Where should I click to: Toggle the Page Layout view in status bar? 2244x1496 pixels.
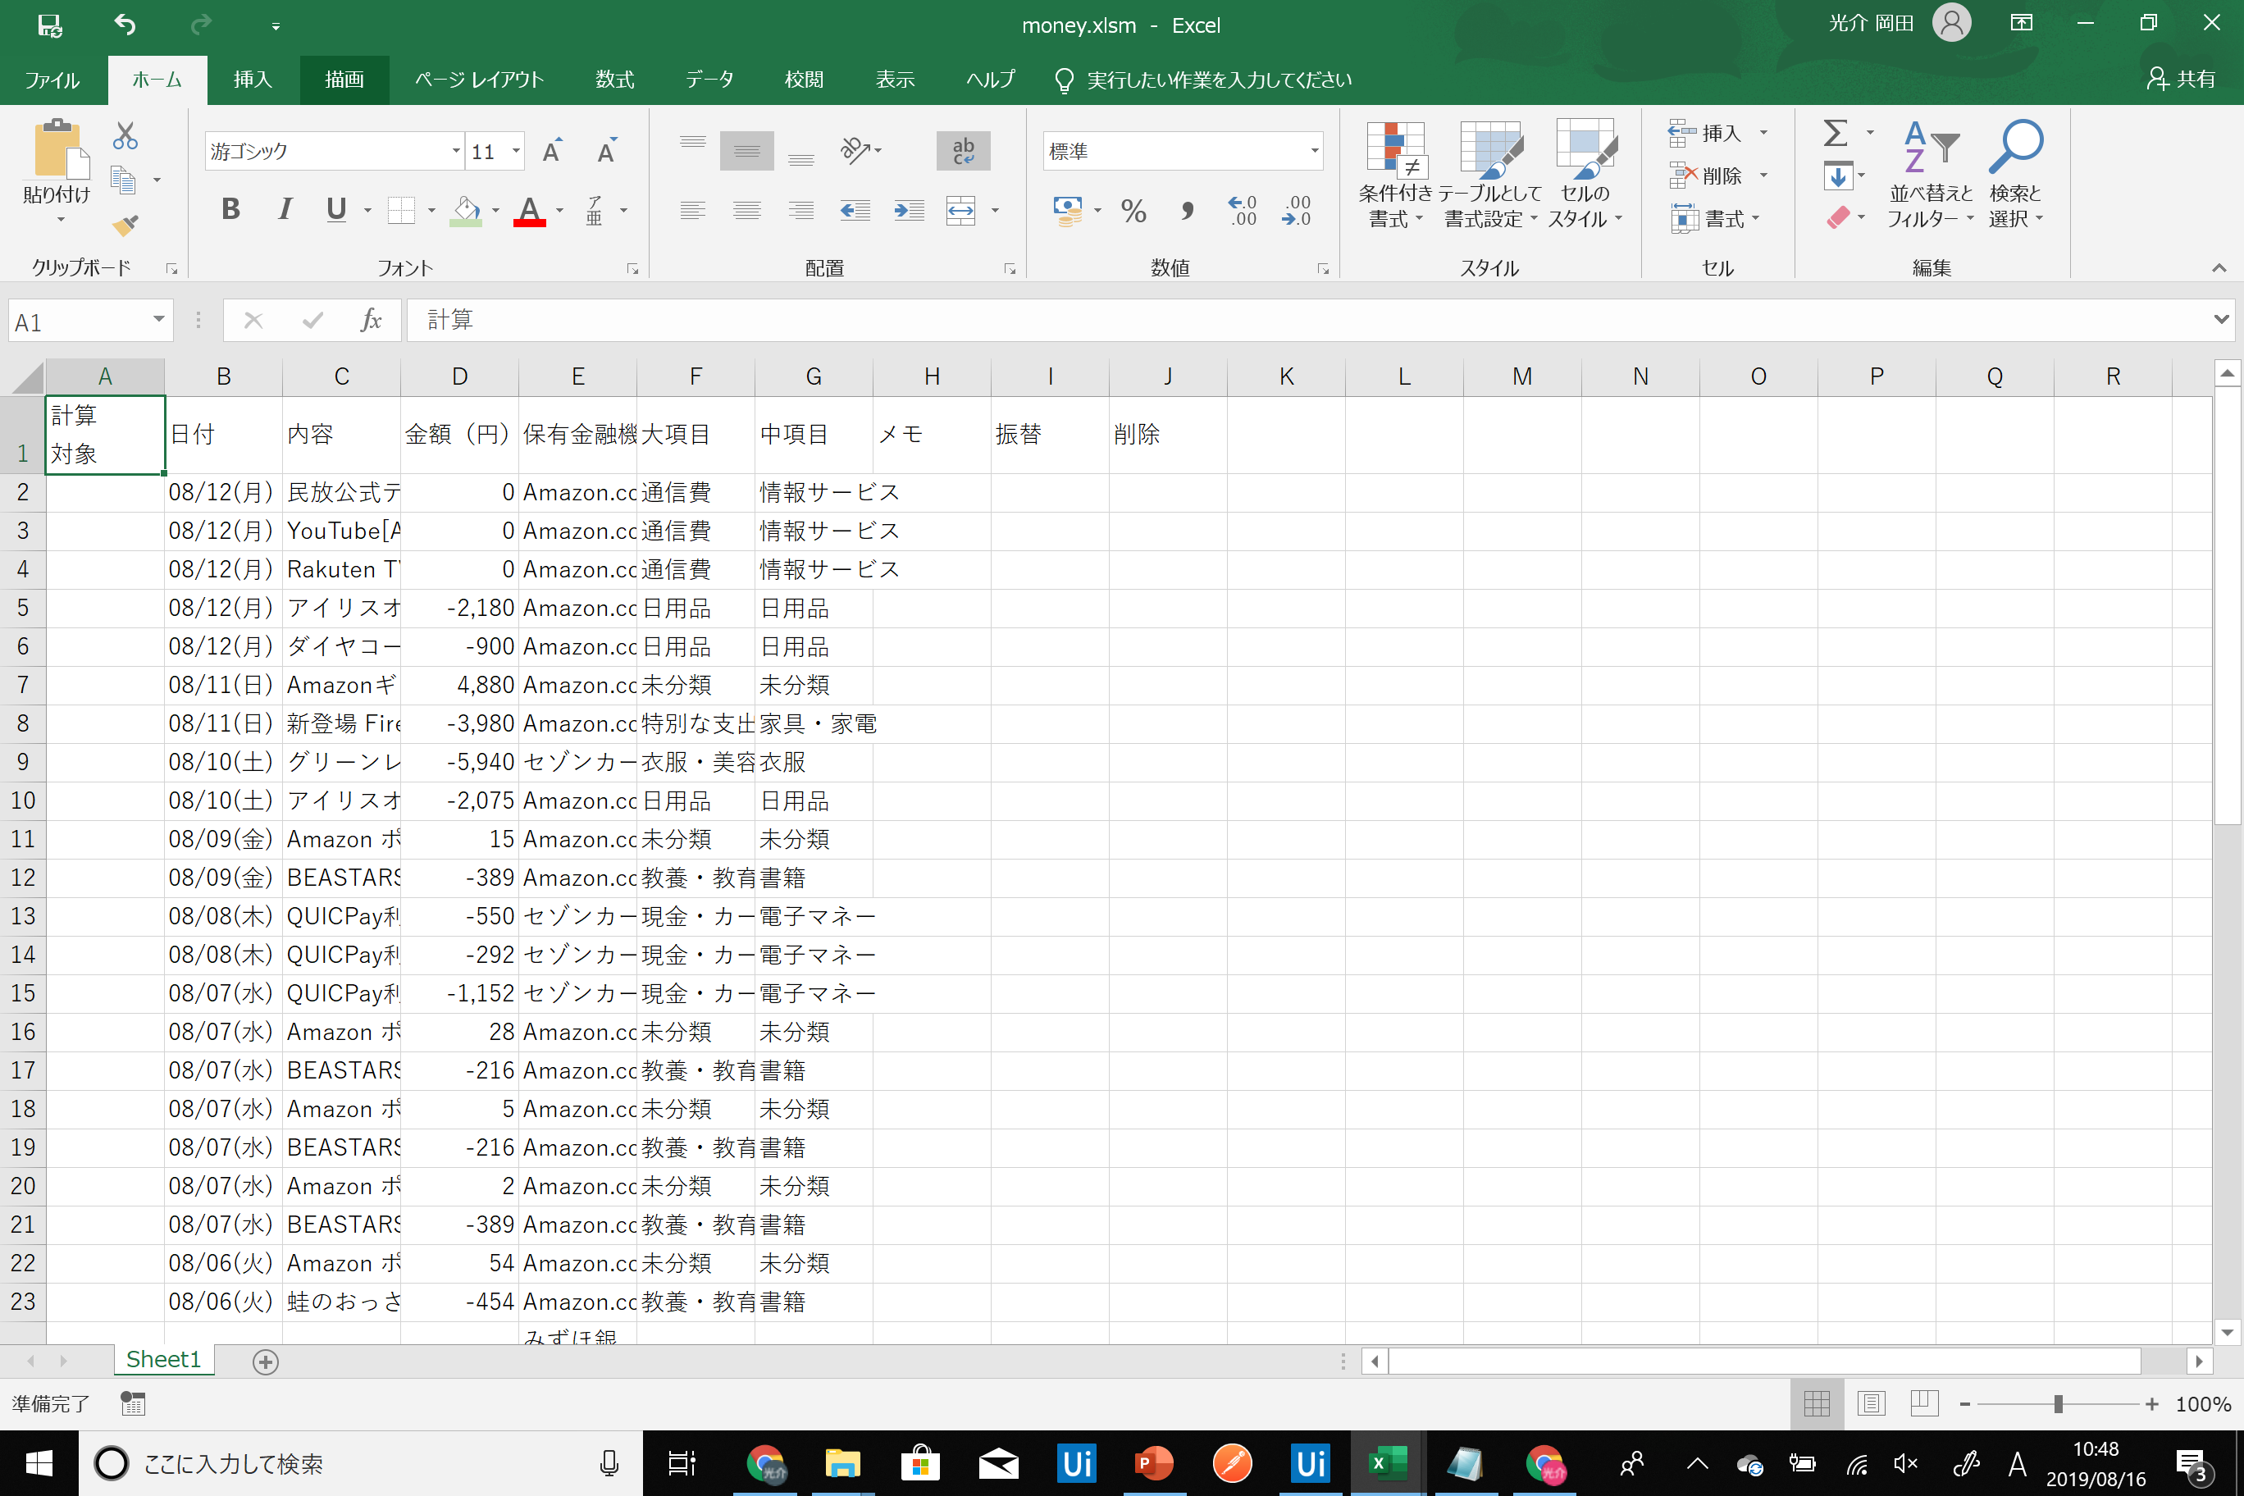[1871, 1403]
